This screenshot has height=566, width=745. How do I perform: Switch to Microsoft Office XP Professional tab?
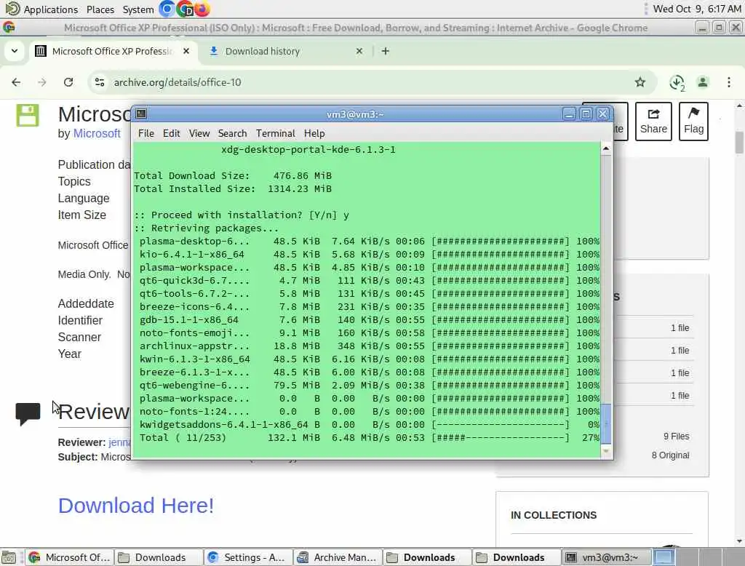point(111,51)
